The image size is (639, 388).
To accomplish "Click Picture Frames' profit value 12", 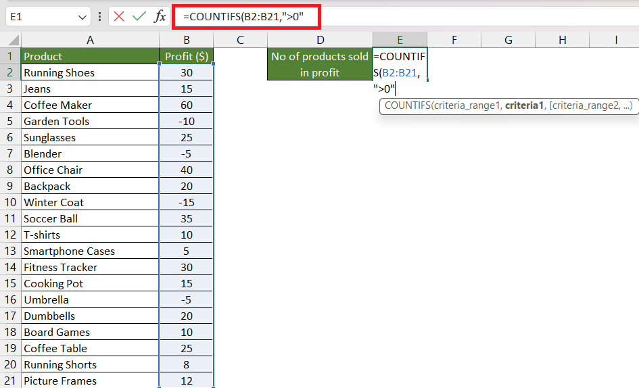I will click(x=186, y=381).
